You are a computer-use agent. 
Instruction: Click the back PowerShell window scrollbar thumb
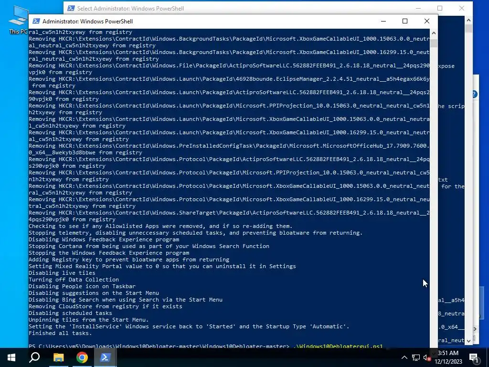point(468,29)
